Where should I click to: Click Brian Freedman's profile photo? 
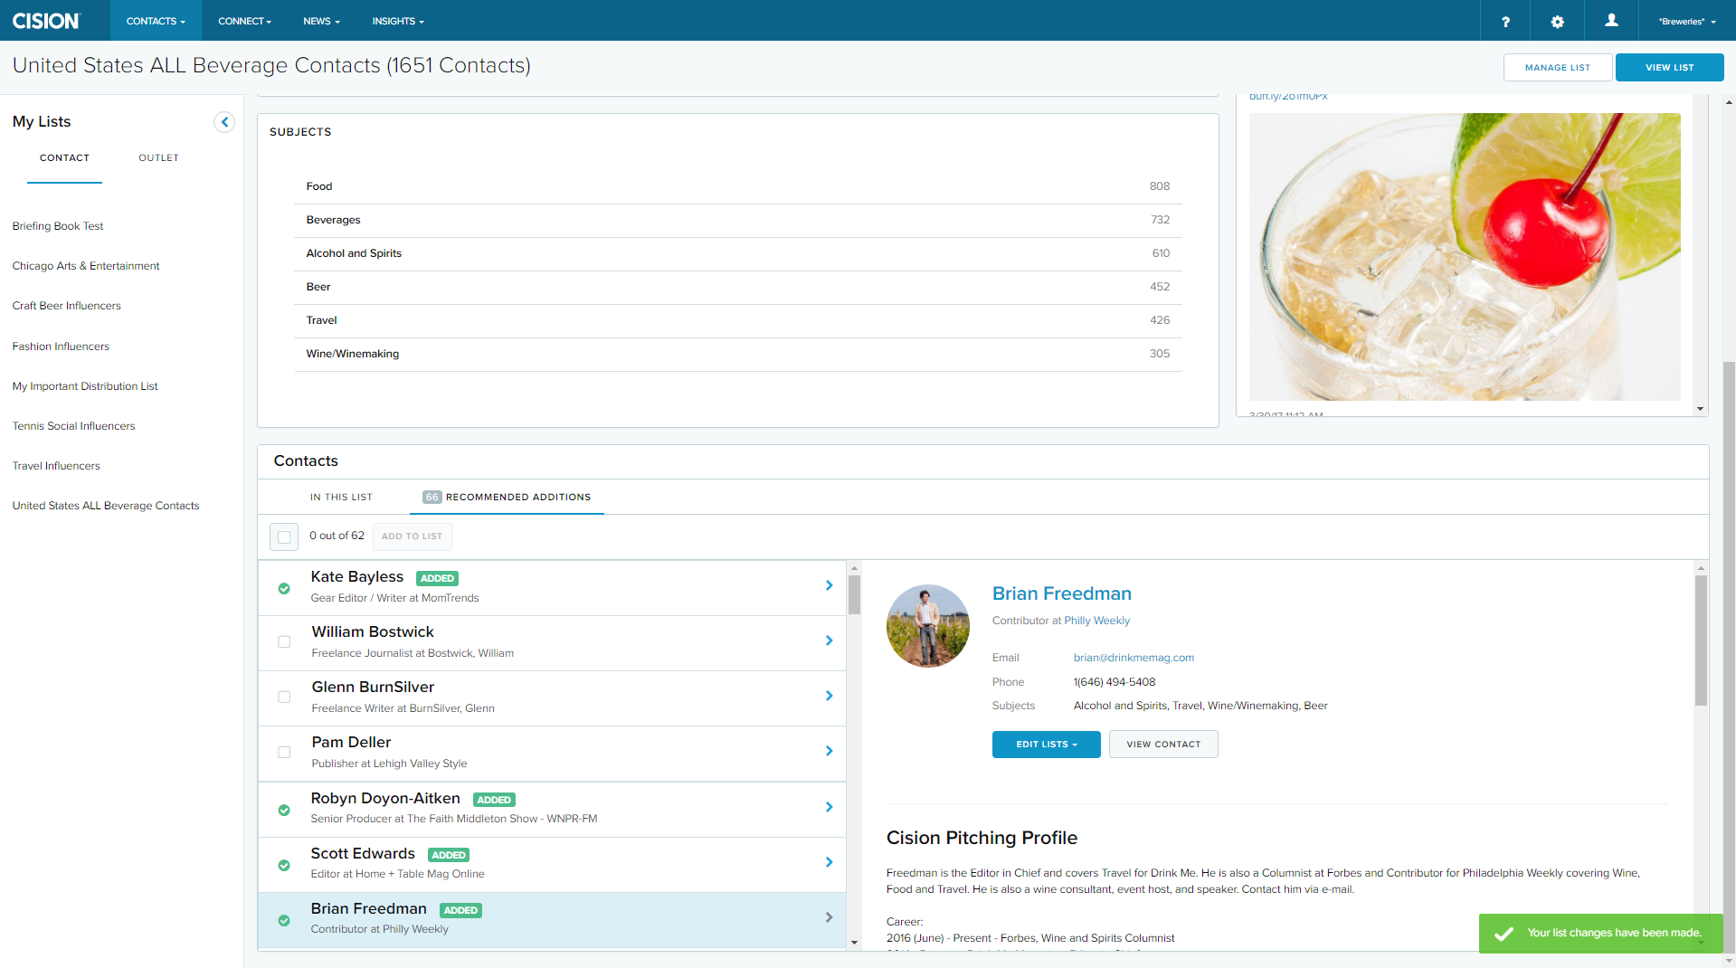[x=927, y=626]
